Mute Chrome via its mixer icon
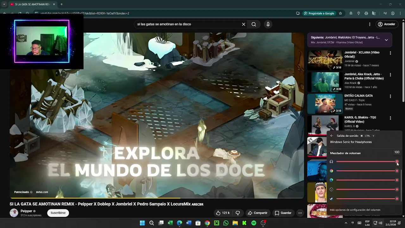Image resolution: width=405 pixels, height=228 pixels. point(331,171)
